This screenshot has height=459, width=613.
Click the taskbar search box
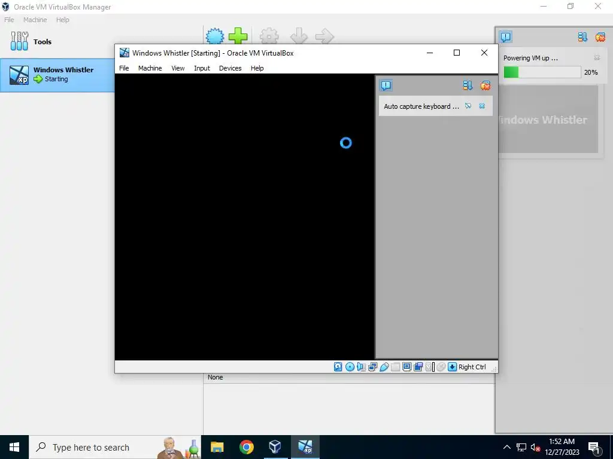(x=115, y=447)
